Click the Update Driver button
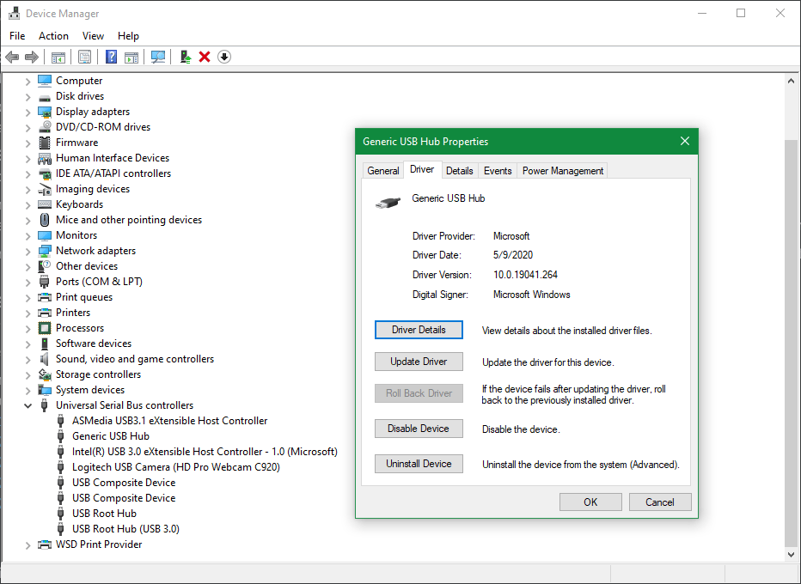Viewport: 801px width, 584px height. coord(419,362)
